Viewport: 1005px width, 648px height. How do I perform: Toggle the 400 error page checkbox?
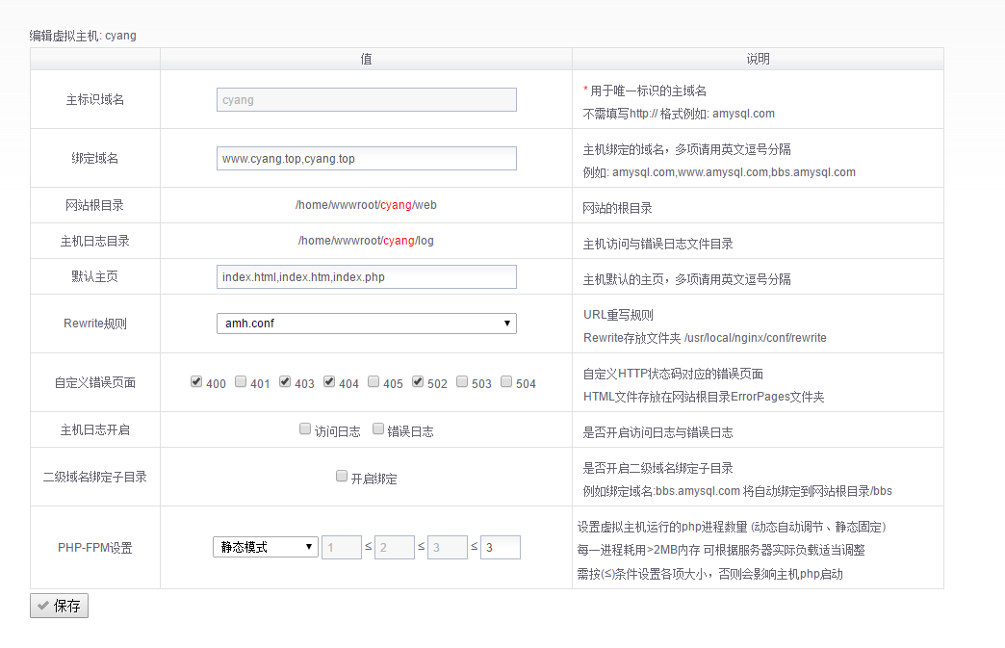[196, 381]
